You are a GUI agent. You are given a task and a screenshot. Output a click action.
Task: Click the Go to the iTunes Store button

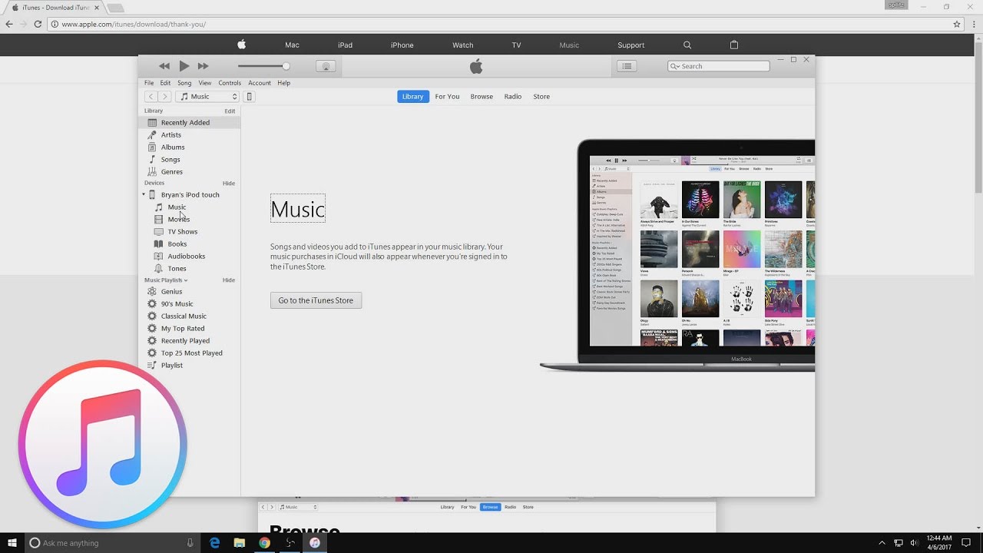coord(316,300)
